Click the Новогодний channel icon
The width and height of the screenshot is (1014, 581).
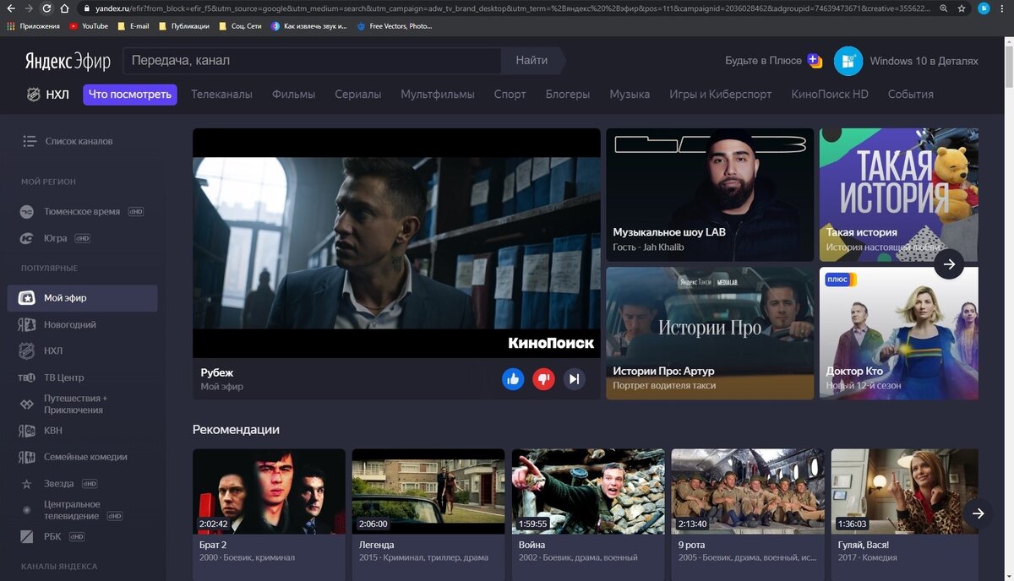[x=27, y=325]
